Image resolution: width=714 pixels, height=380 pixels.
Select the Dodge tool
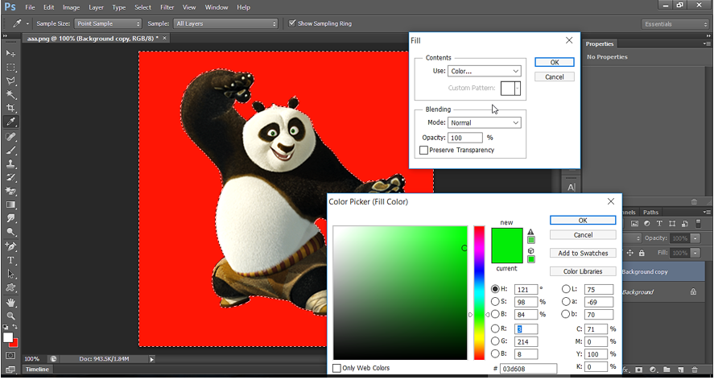click(x=10, y=232)
